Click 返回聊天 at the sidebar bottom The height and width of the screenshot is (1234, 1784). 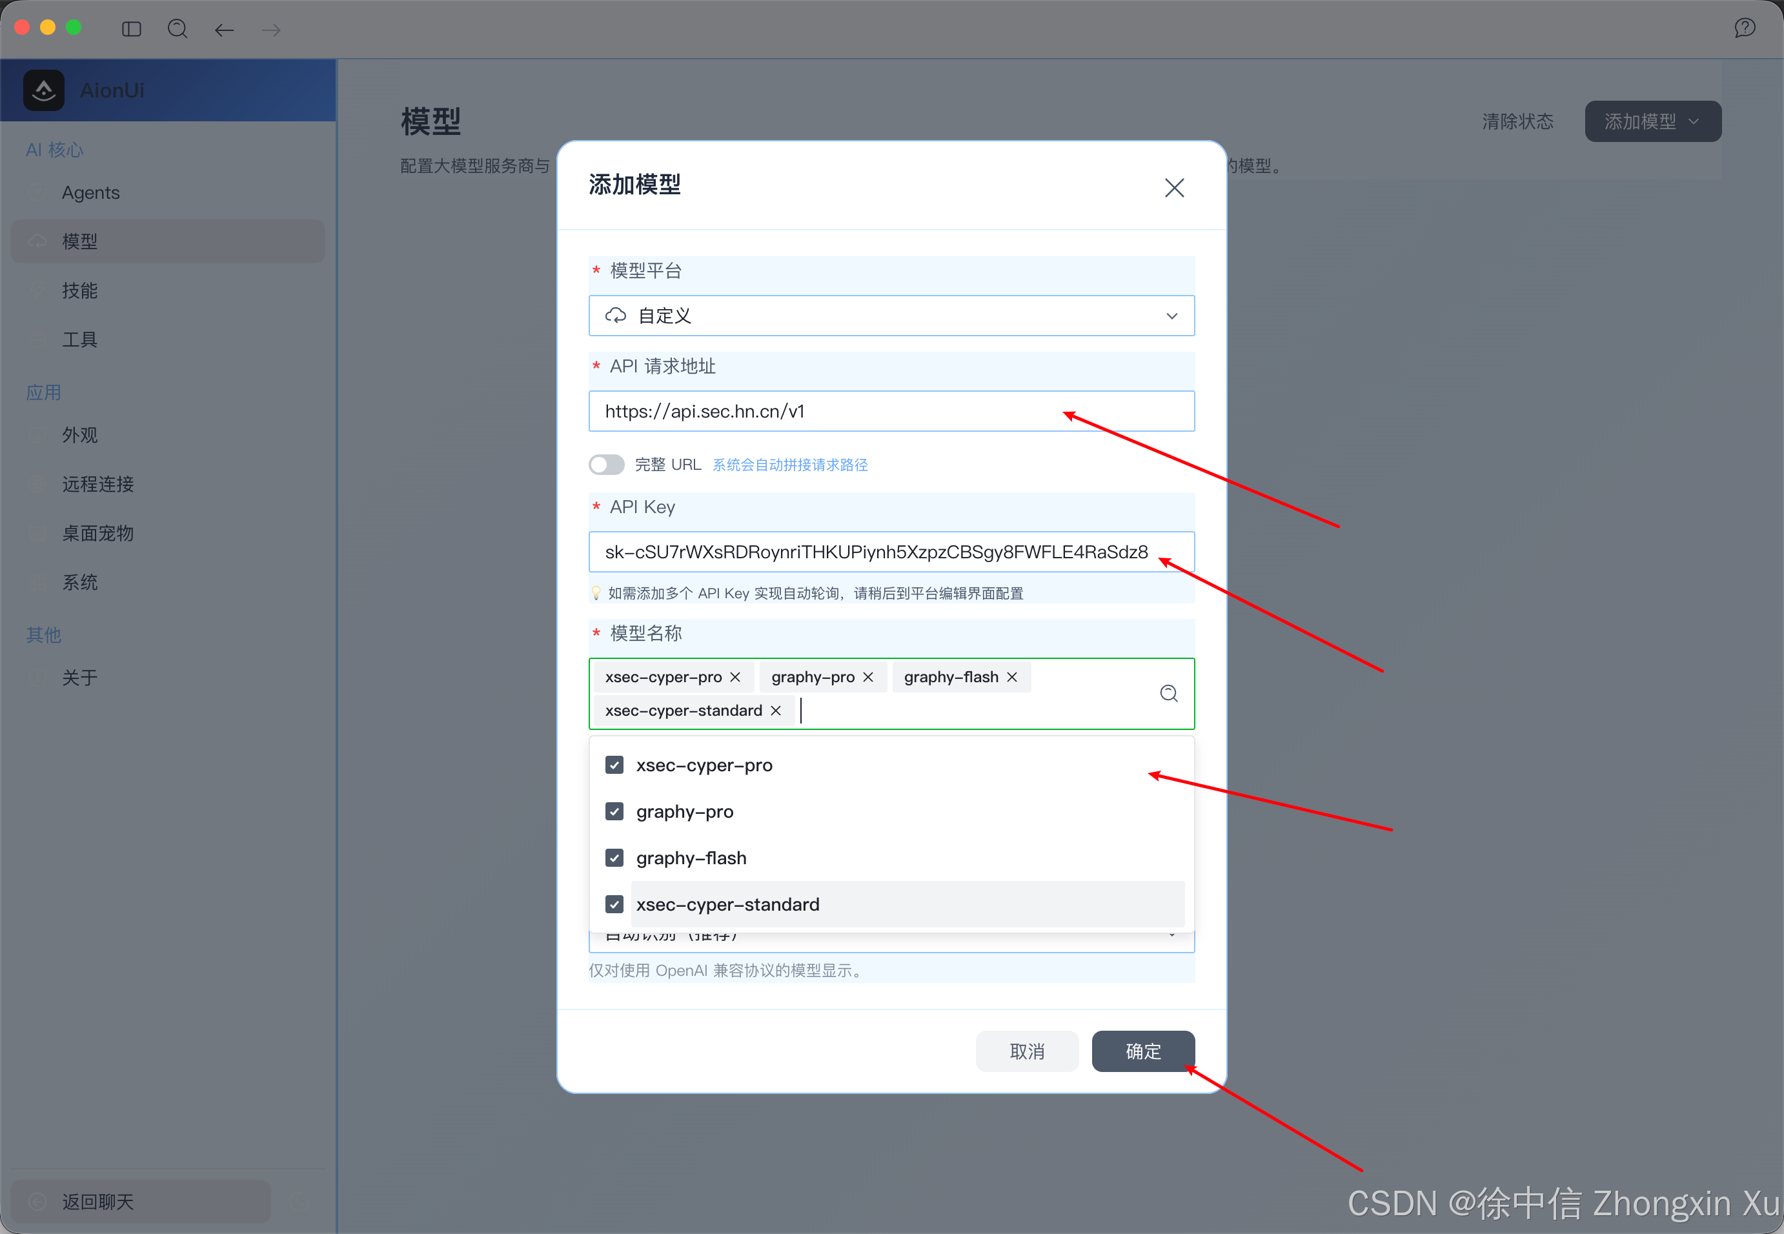141,1202
